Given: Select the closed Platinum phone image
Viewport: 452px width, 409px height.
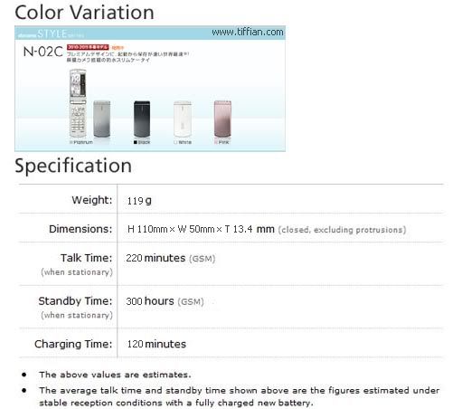Looking at the screenshot, I should 102,119.
